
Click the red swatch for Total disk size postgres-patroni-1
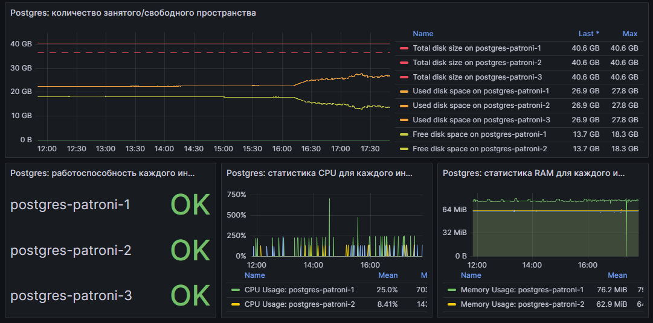404,48
